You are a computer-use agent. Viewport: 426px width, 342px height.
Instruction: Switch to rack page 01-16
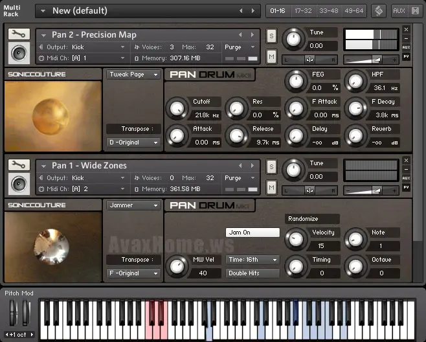[278, 11]
